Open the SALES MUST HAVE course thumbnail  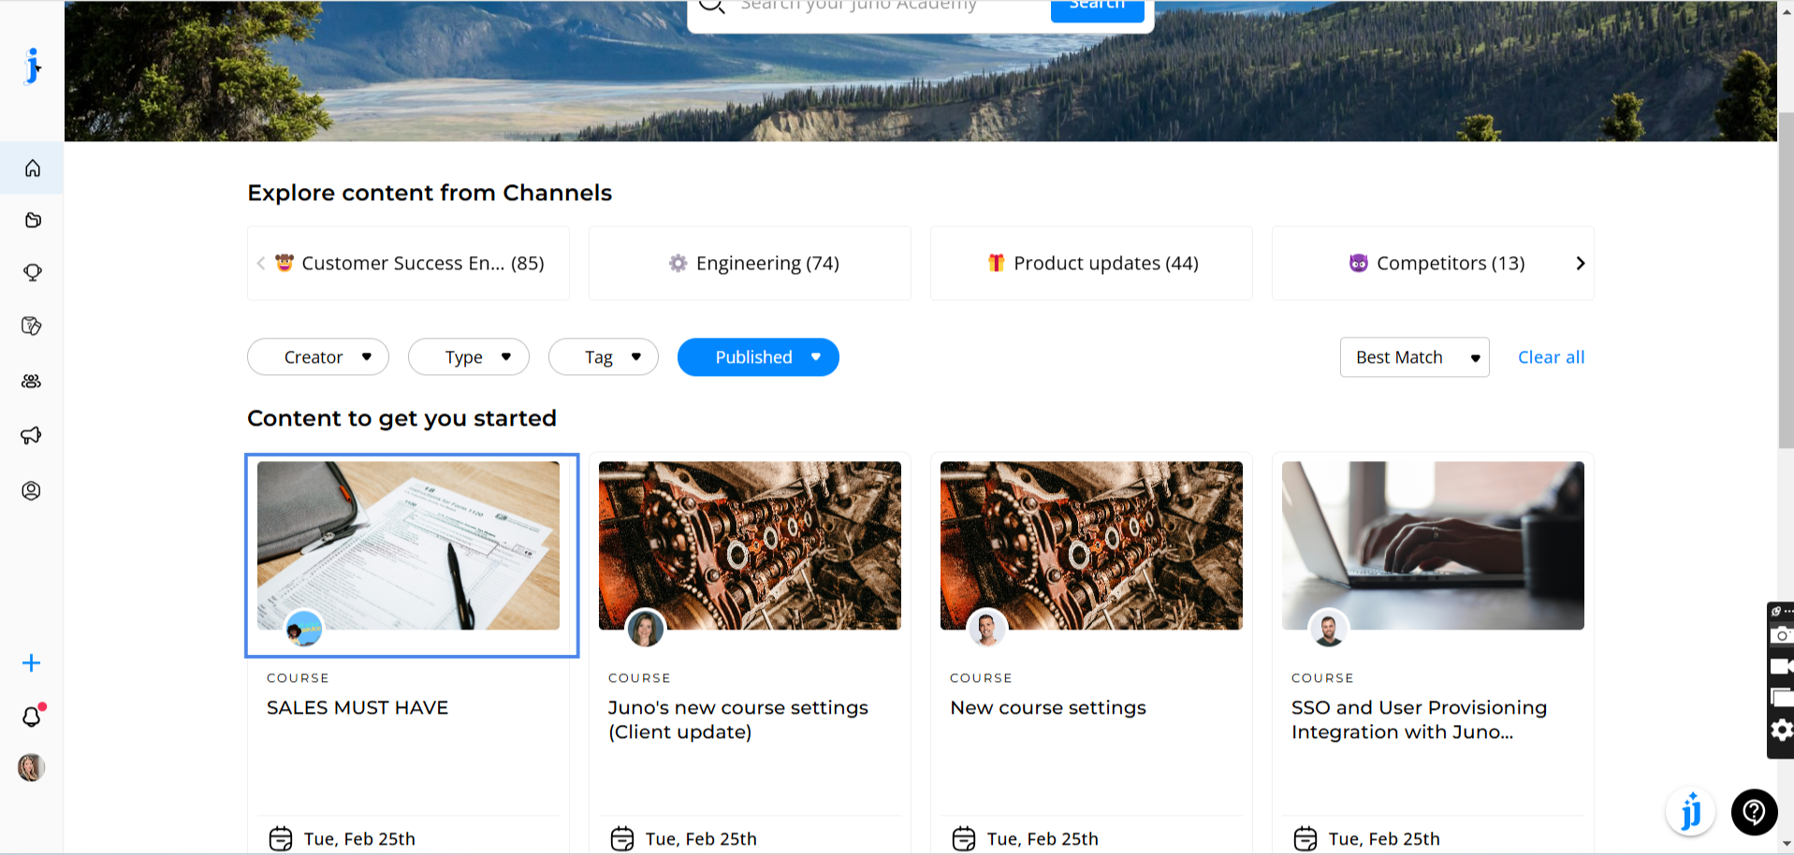(409, 545)
